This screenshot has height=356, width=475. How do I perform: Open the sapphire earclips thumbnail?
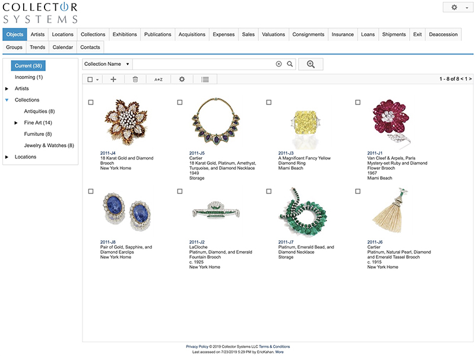pyautogui.click(x=126, y=211)
